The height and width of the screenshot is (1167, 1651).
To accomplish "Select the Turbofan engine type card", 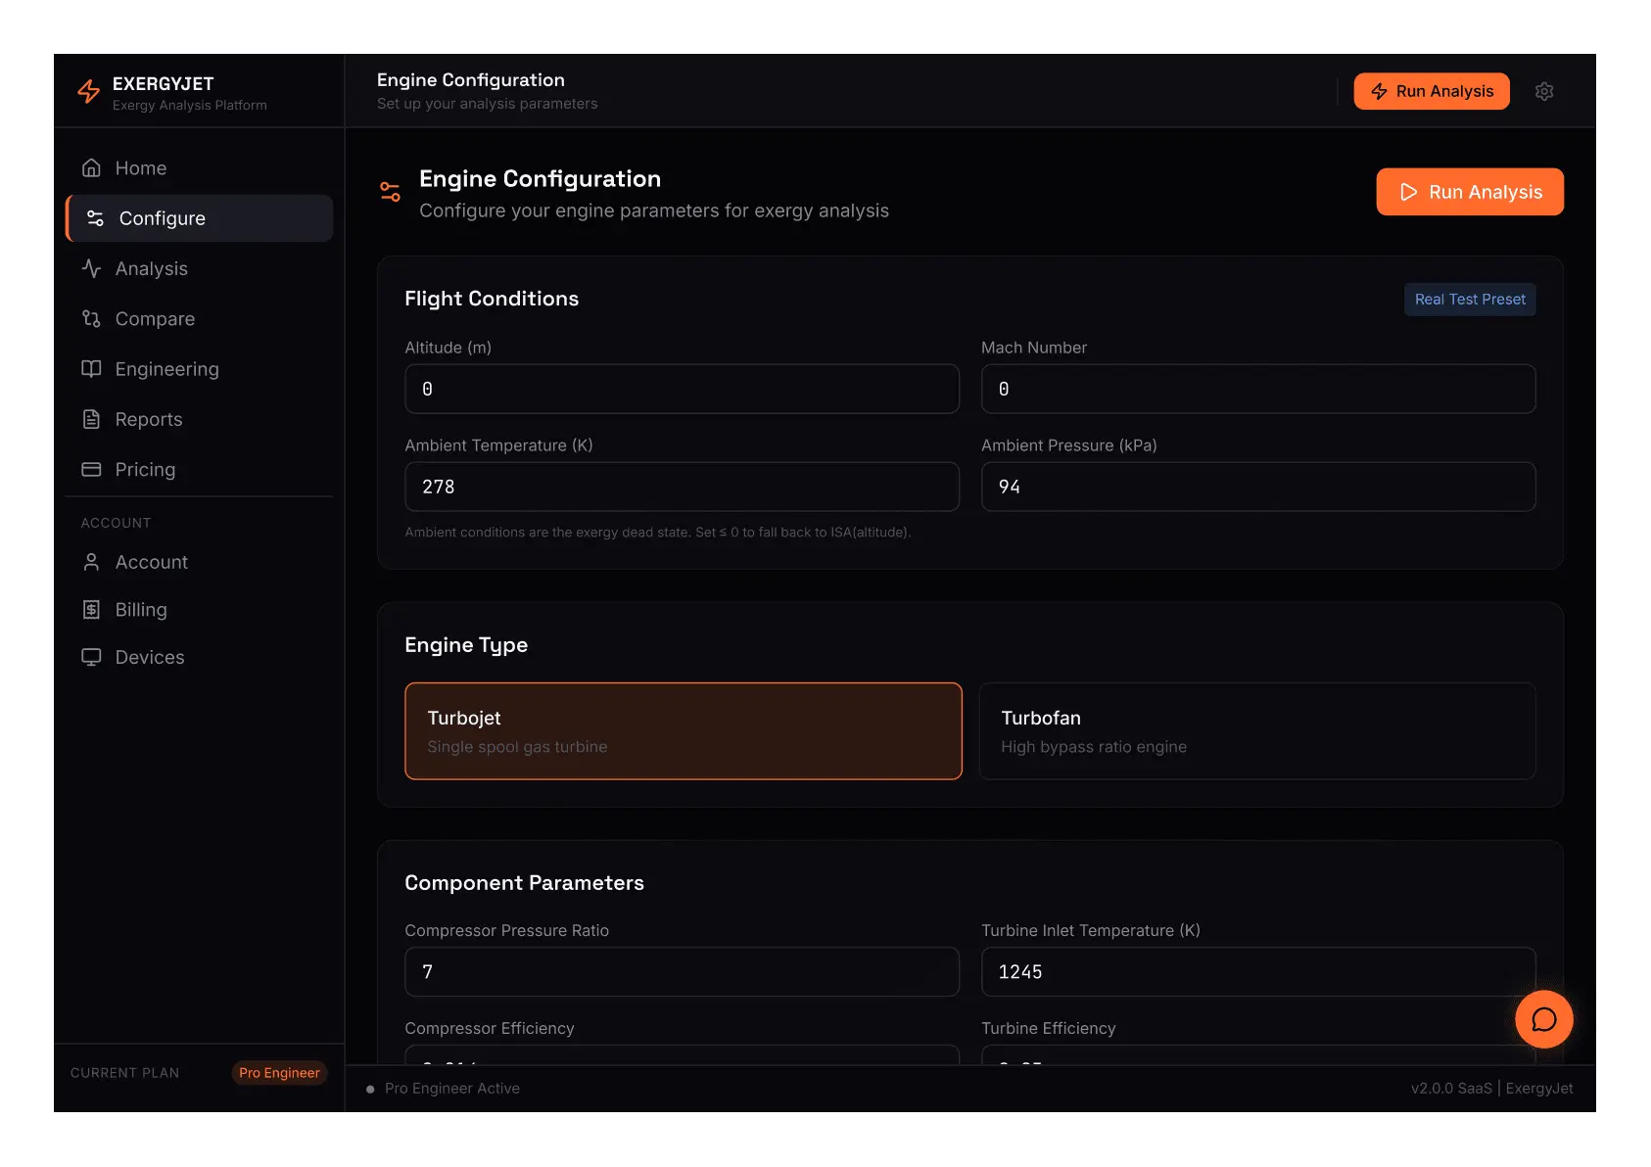I will (1257, 731).
